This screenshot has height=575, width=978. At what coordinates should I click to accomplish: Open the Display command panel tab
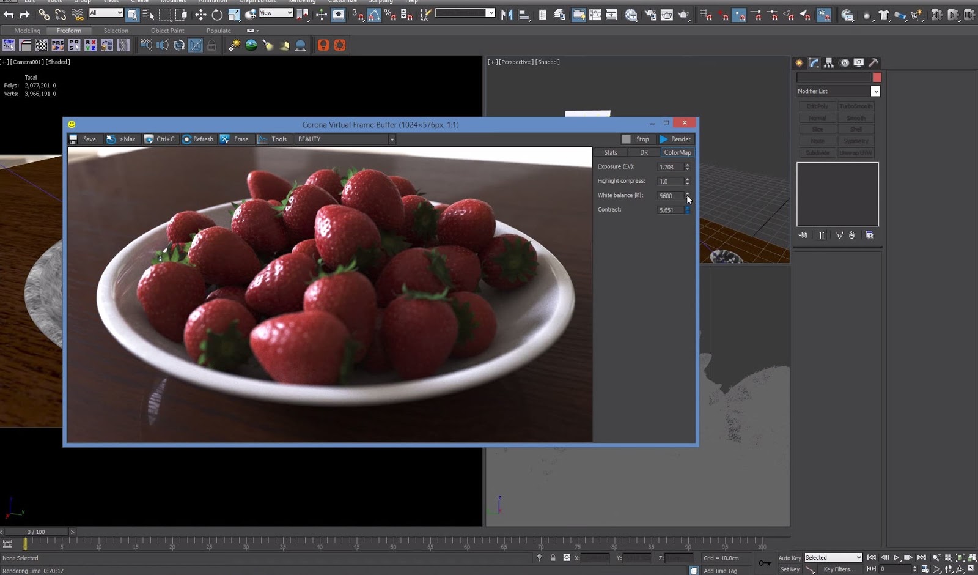pos(859,63)
